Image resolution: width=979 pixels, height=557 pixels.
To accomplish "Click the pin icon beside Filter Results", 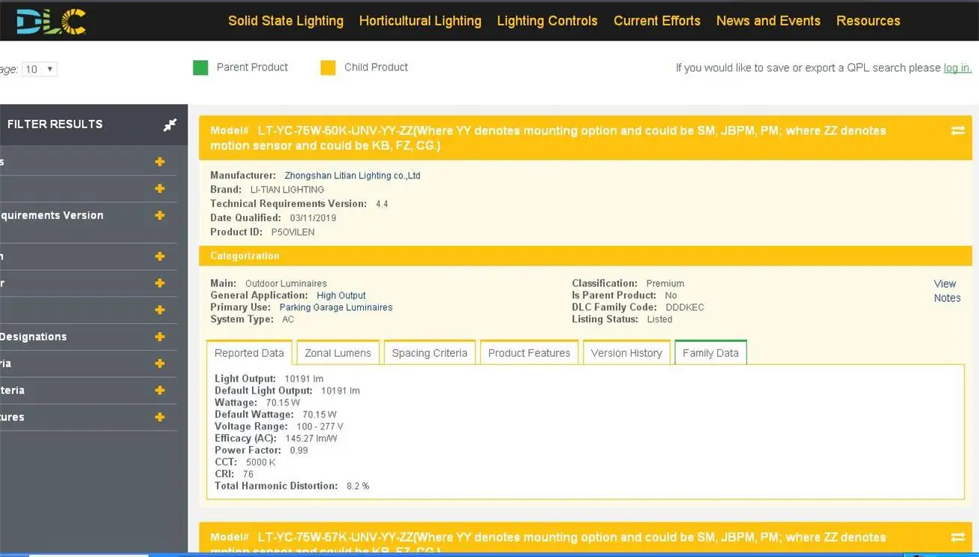I will click(170, 125).
